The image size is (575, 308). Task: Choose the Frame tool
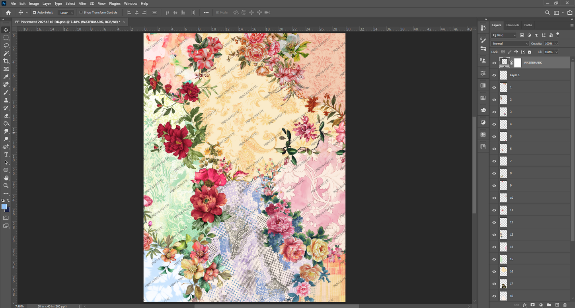tap(6, 69)
